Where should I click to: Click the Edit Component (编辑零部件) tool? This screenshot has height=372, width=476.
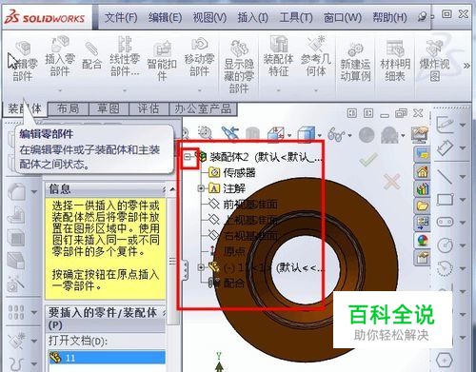23,61
